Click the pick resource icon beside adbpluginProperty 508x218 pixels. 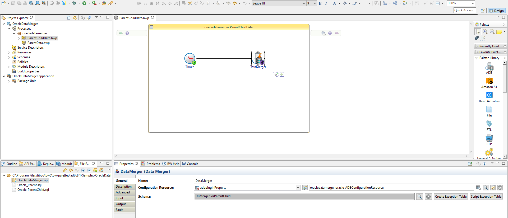[305, 188]
